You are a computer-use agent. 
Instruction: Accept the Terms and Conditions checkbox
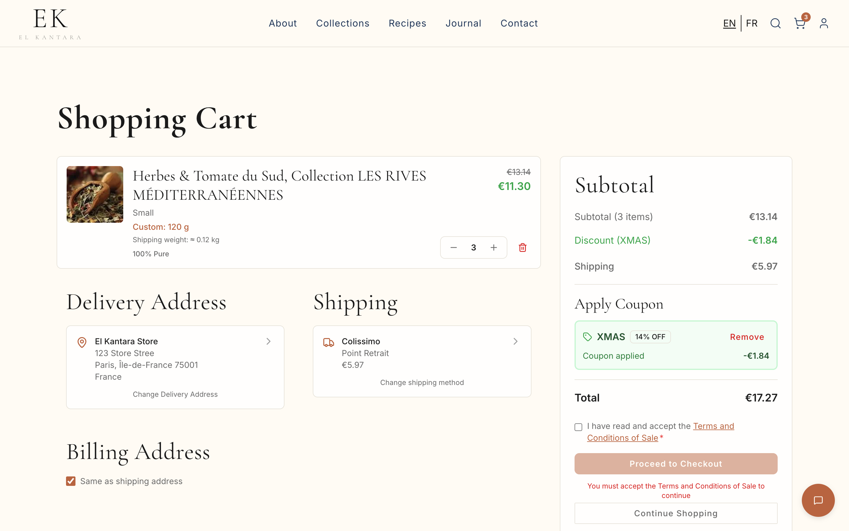click(x=578, y=427)
